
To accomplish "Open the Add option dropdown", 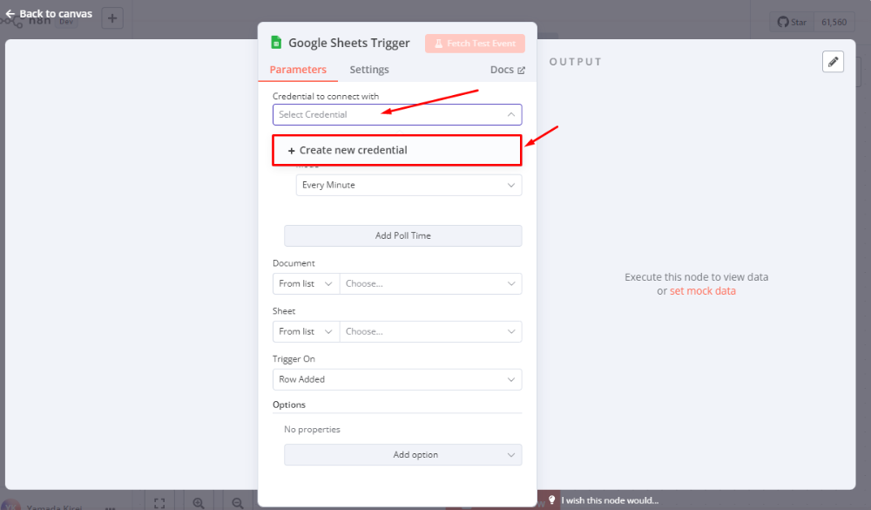I will click(402, 455).
